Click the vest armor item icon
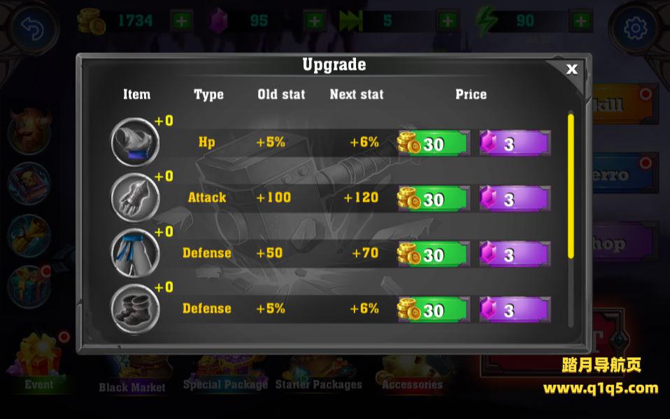This screenshot has height=419, width=670. [x=135, y=142]
